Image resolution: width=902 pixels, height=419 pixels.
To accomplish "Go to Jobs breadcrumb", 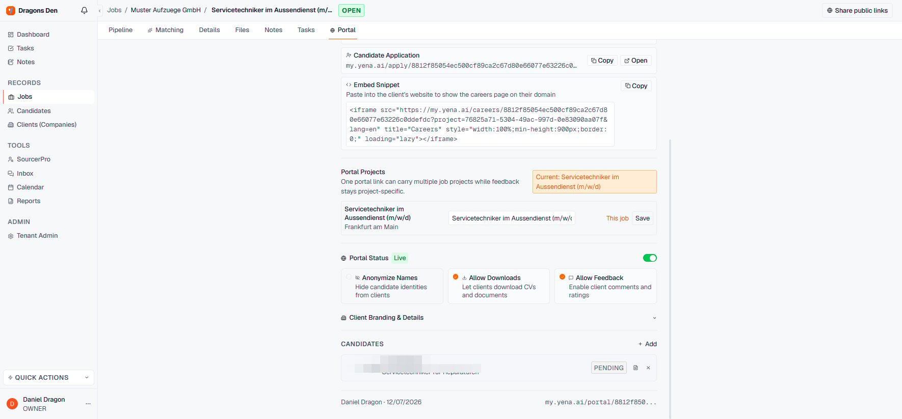I will 114,10.
